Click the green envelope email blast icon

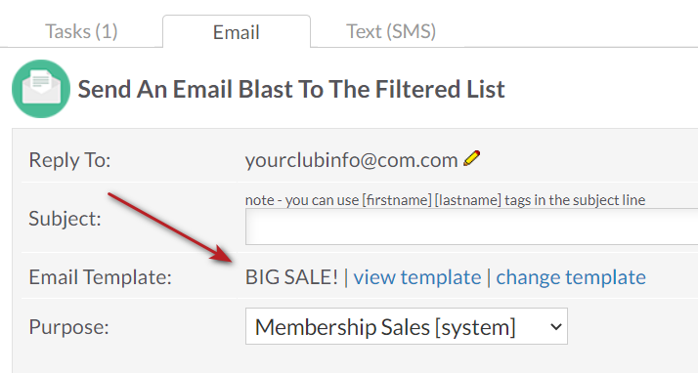pos(40,89)
